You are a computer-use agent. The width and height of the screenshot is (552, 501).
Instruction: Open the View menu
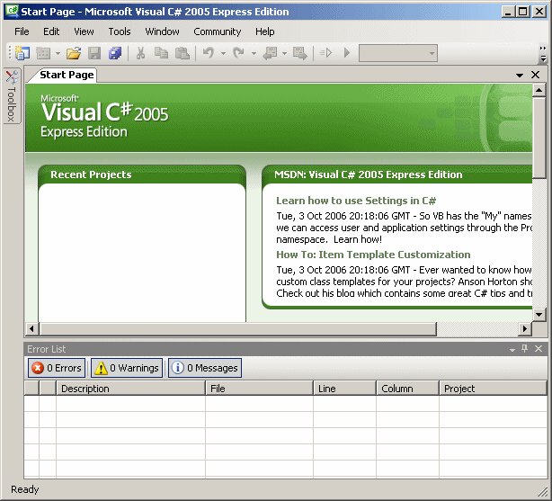click(84, 31)
